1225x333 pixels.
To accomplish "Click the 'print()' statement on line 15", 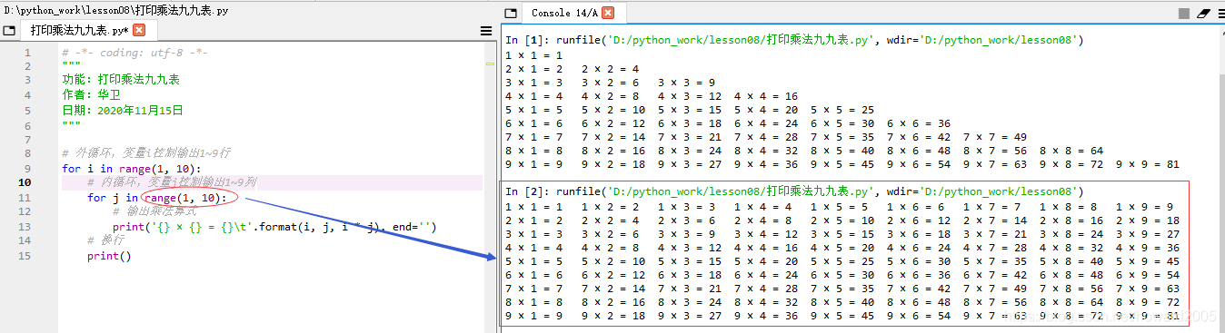I will [109, 255].
